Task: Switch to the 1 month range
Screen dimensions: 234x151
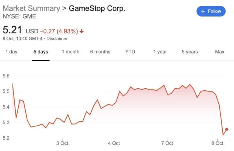Action: [70, 52]
